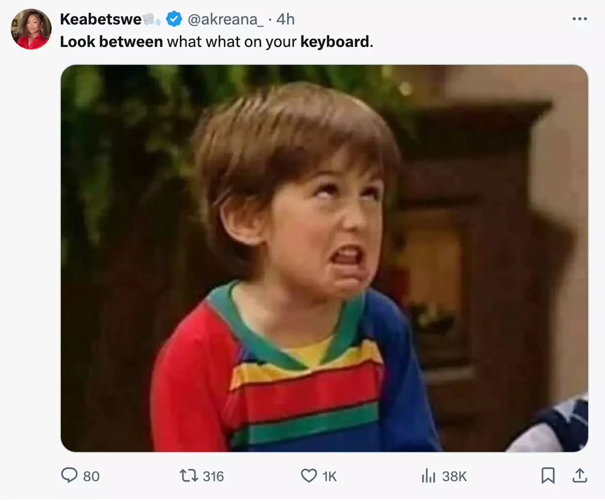The height and width of the screenshot is (501, 605).
Task: Click the share upload arrow icon
Action: (580, 475)
